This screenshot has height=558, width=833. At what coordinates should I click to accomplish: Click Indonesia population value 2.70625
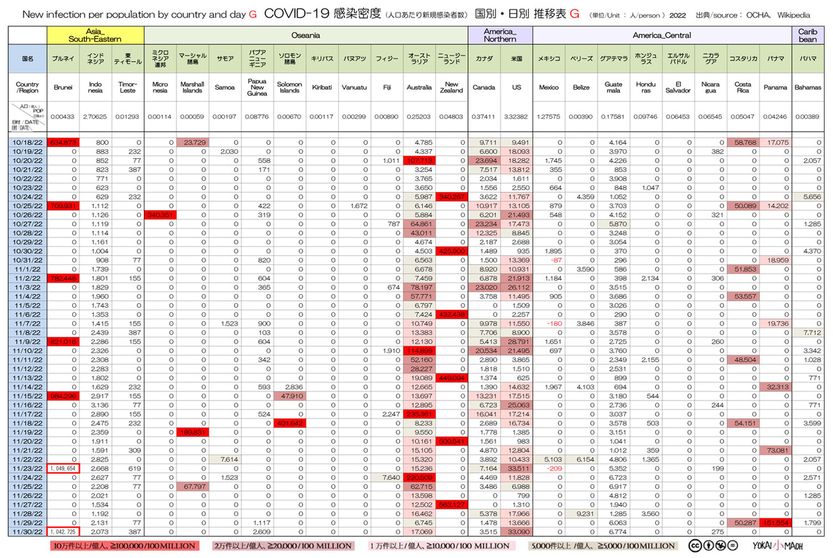coord(95,117)
